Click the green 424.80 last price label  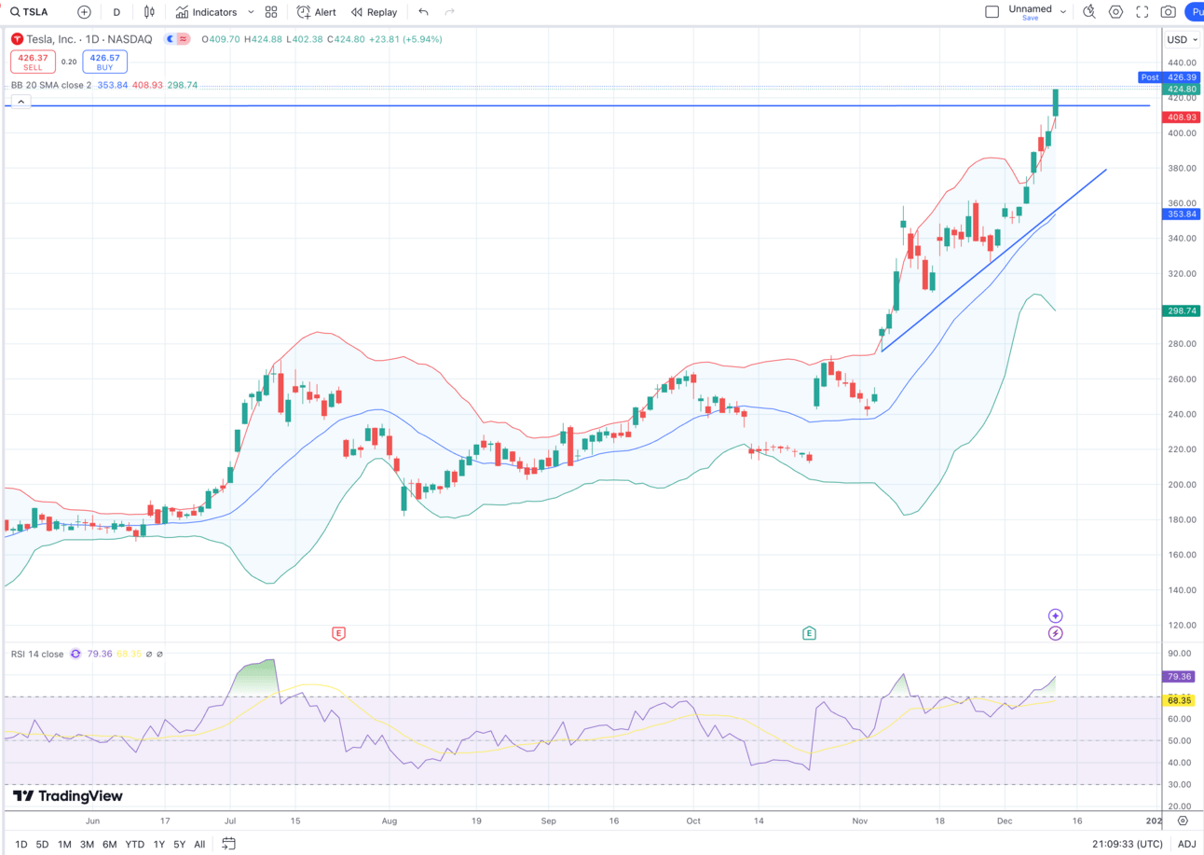pos(1182,90)
